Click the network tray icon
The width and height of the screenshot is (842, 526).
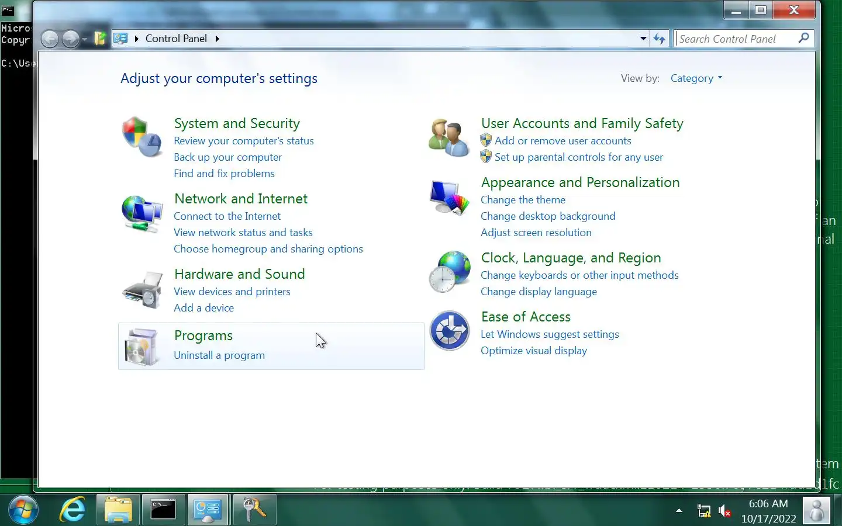point(704,511)
